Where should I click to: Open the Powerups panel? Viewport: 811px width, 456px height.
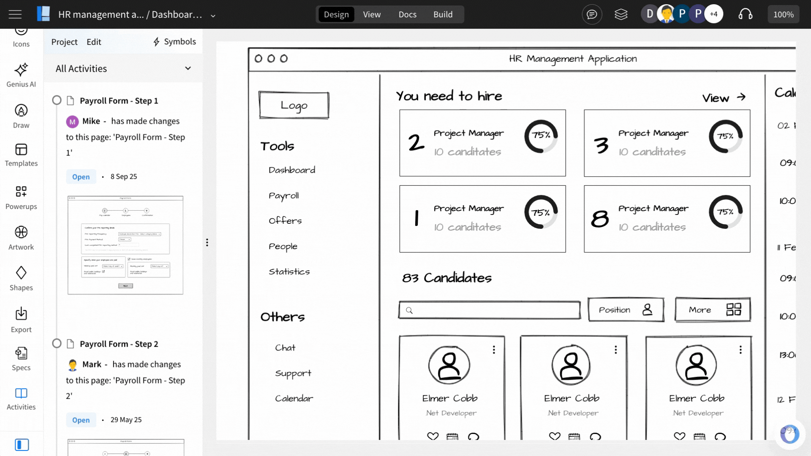[x=21, y=197]
